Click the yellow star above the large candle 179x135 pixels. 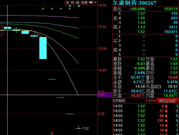point(43,9)
